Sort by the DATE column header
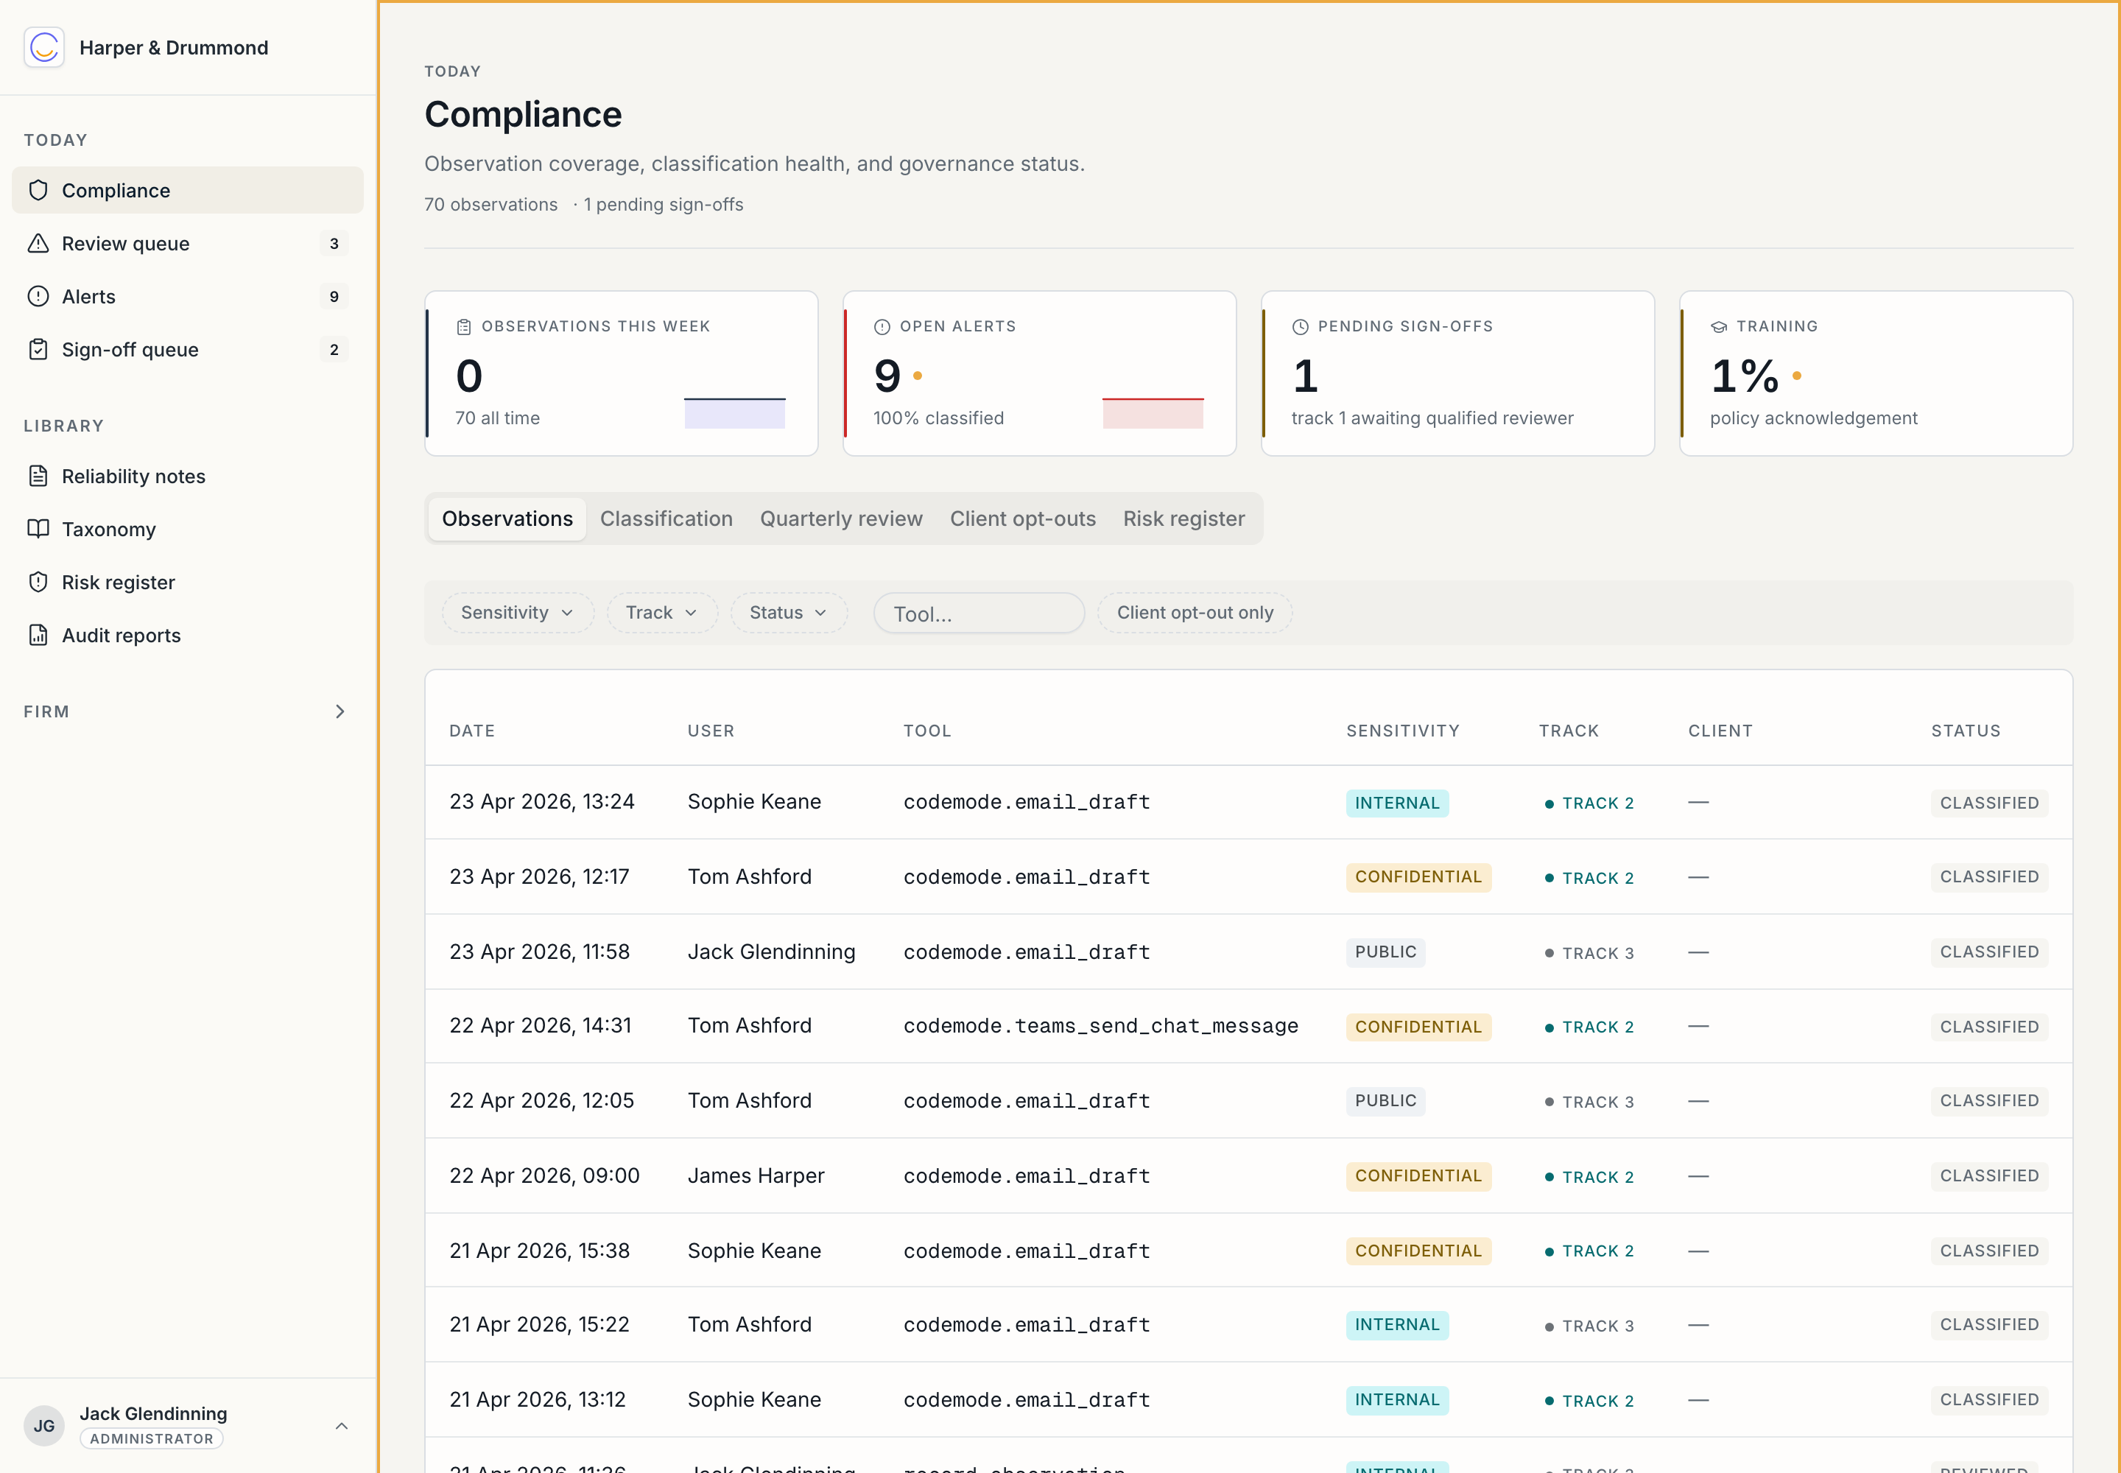 pos(471,731)
